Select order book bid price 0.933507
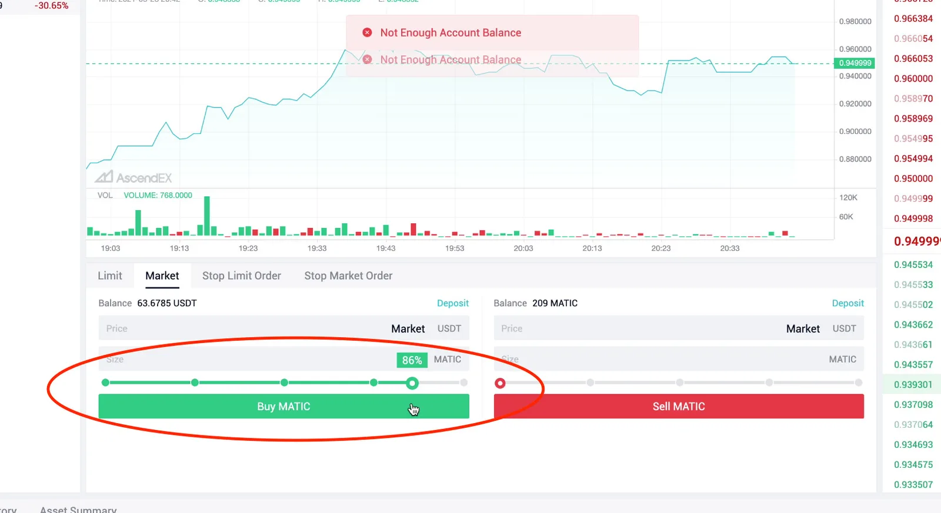Screen dimensions: 941x513 913,485
